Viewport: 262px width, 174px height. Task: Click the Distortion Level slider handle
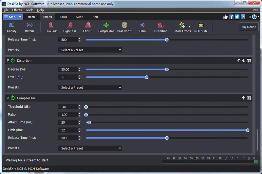coord(146,77)
